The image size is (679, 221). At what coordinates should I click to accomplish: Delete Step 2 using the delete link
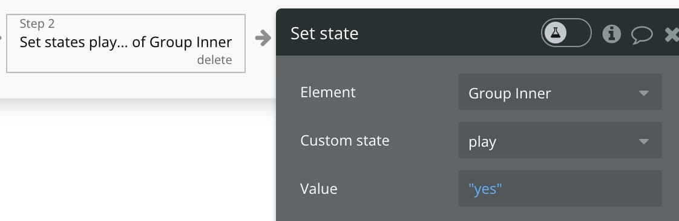(x=214, y=60)
